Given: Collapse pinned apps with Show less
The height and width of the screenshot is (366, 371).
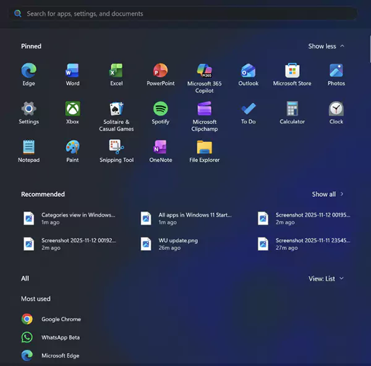Looking at the screenshot, I should [326, 46].
